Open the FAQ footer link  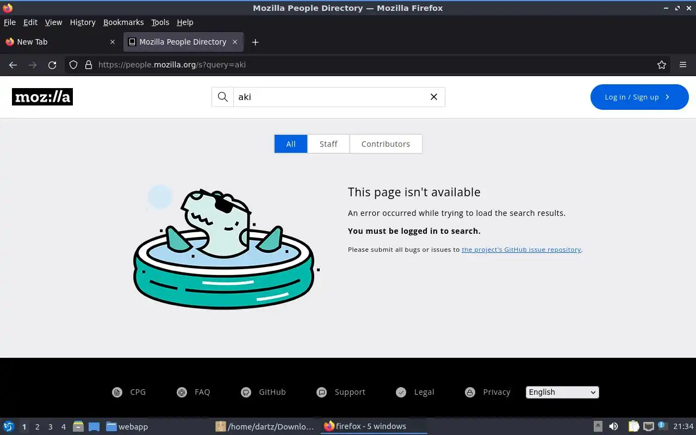pos(202,392)
